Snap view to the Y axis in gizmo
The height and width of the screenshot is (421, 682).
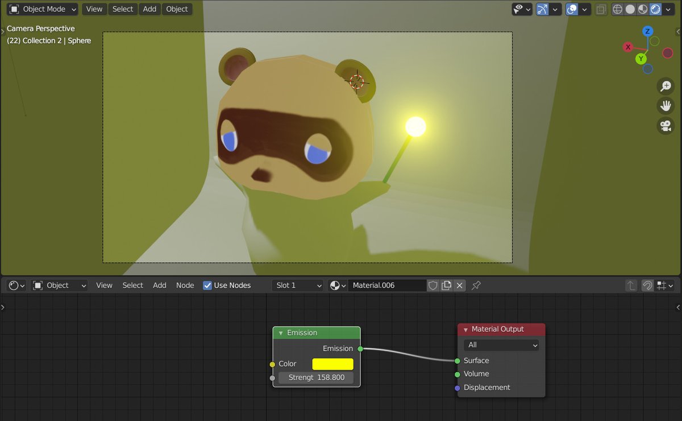pos(641,59)
